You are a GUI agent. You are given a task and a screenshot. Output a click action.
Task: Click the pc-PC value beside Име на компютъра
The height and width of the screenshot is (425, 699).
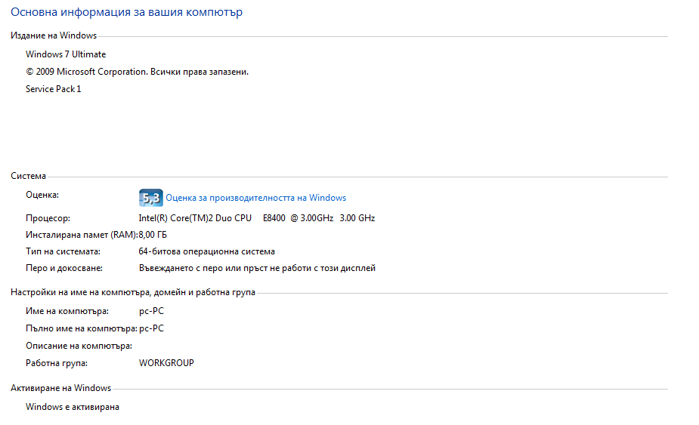click(x=152, y=312)
